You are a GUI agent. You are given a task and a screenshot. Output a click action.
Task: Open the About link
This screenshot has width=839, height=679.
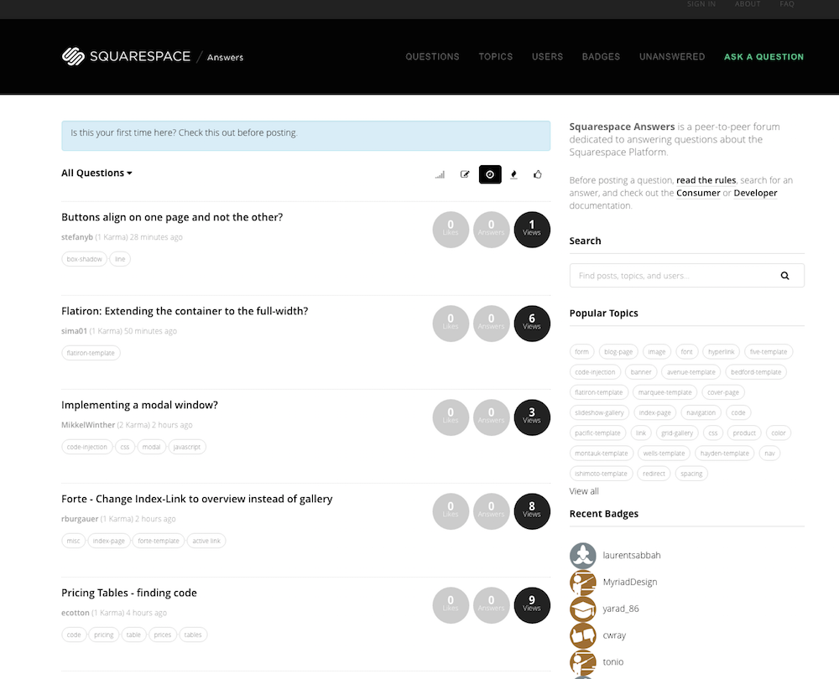tap(748, 4)
